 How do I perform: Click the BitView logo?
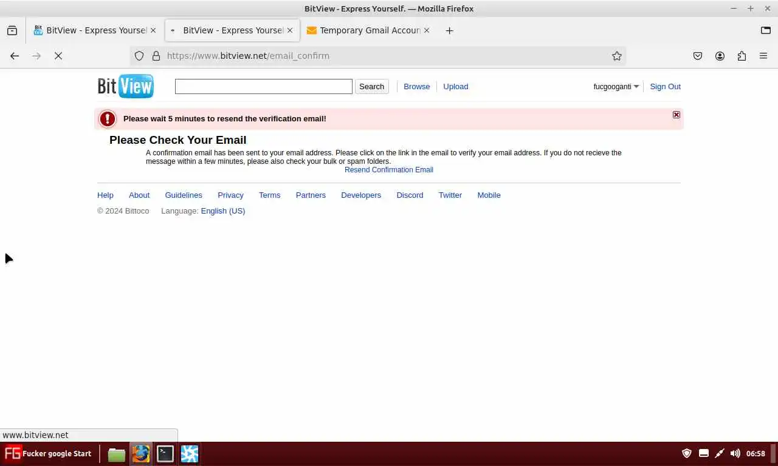click(x=126, y=86)
